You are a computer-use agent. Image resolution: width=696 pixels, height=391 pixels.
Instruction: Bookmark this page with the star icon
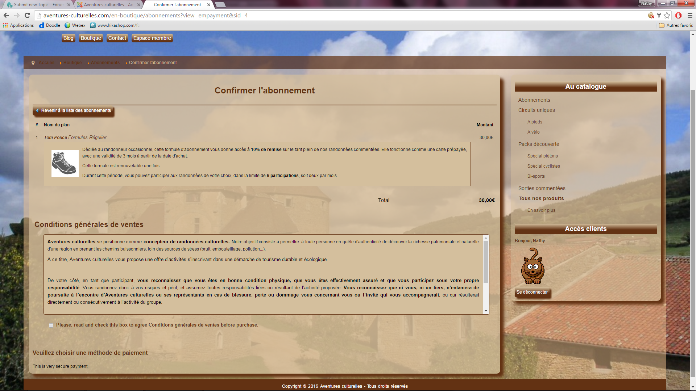click(x=667, y=15)
